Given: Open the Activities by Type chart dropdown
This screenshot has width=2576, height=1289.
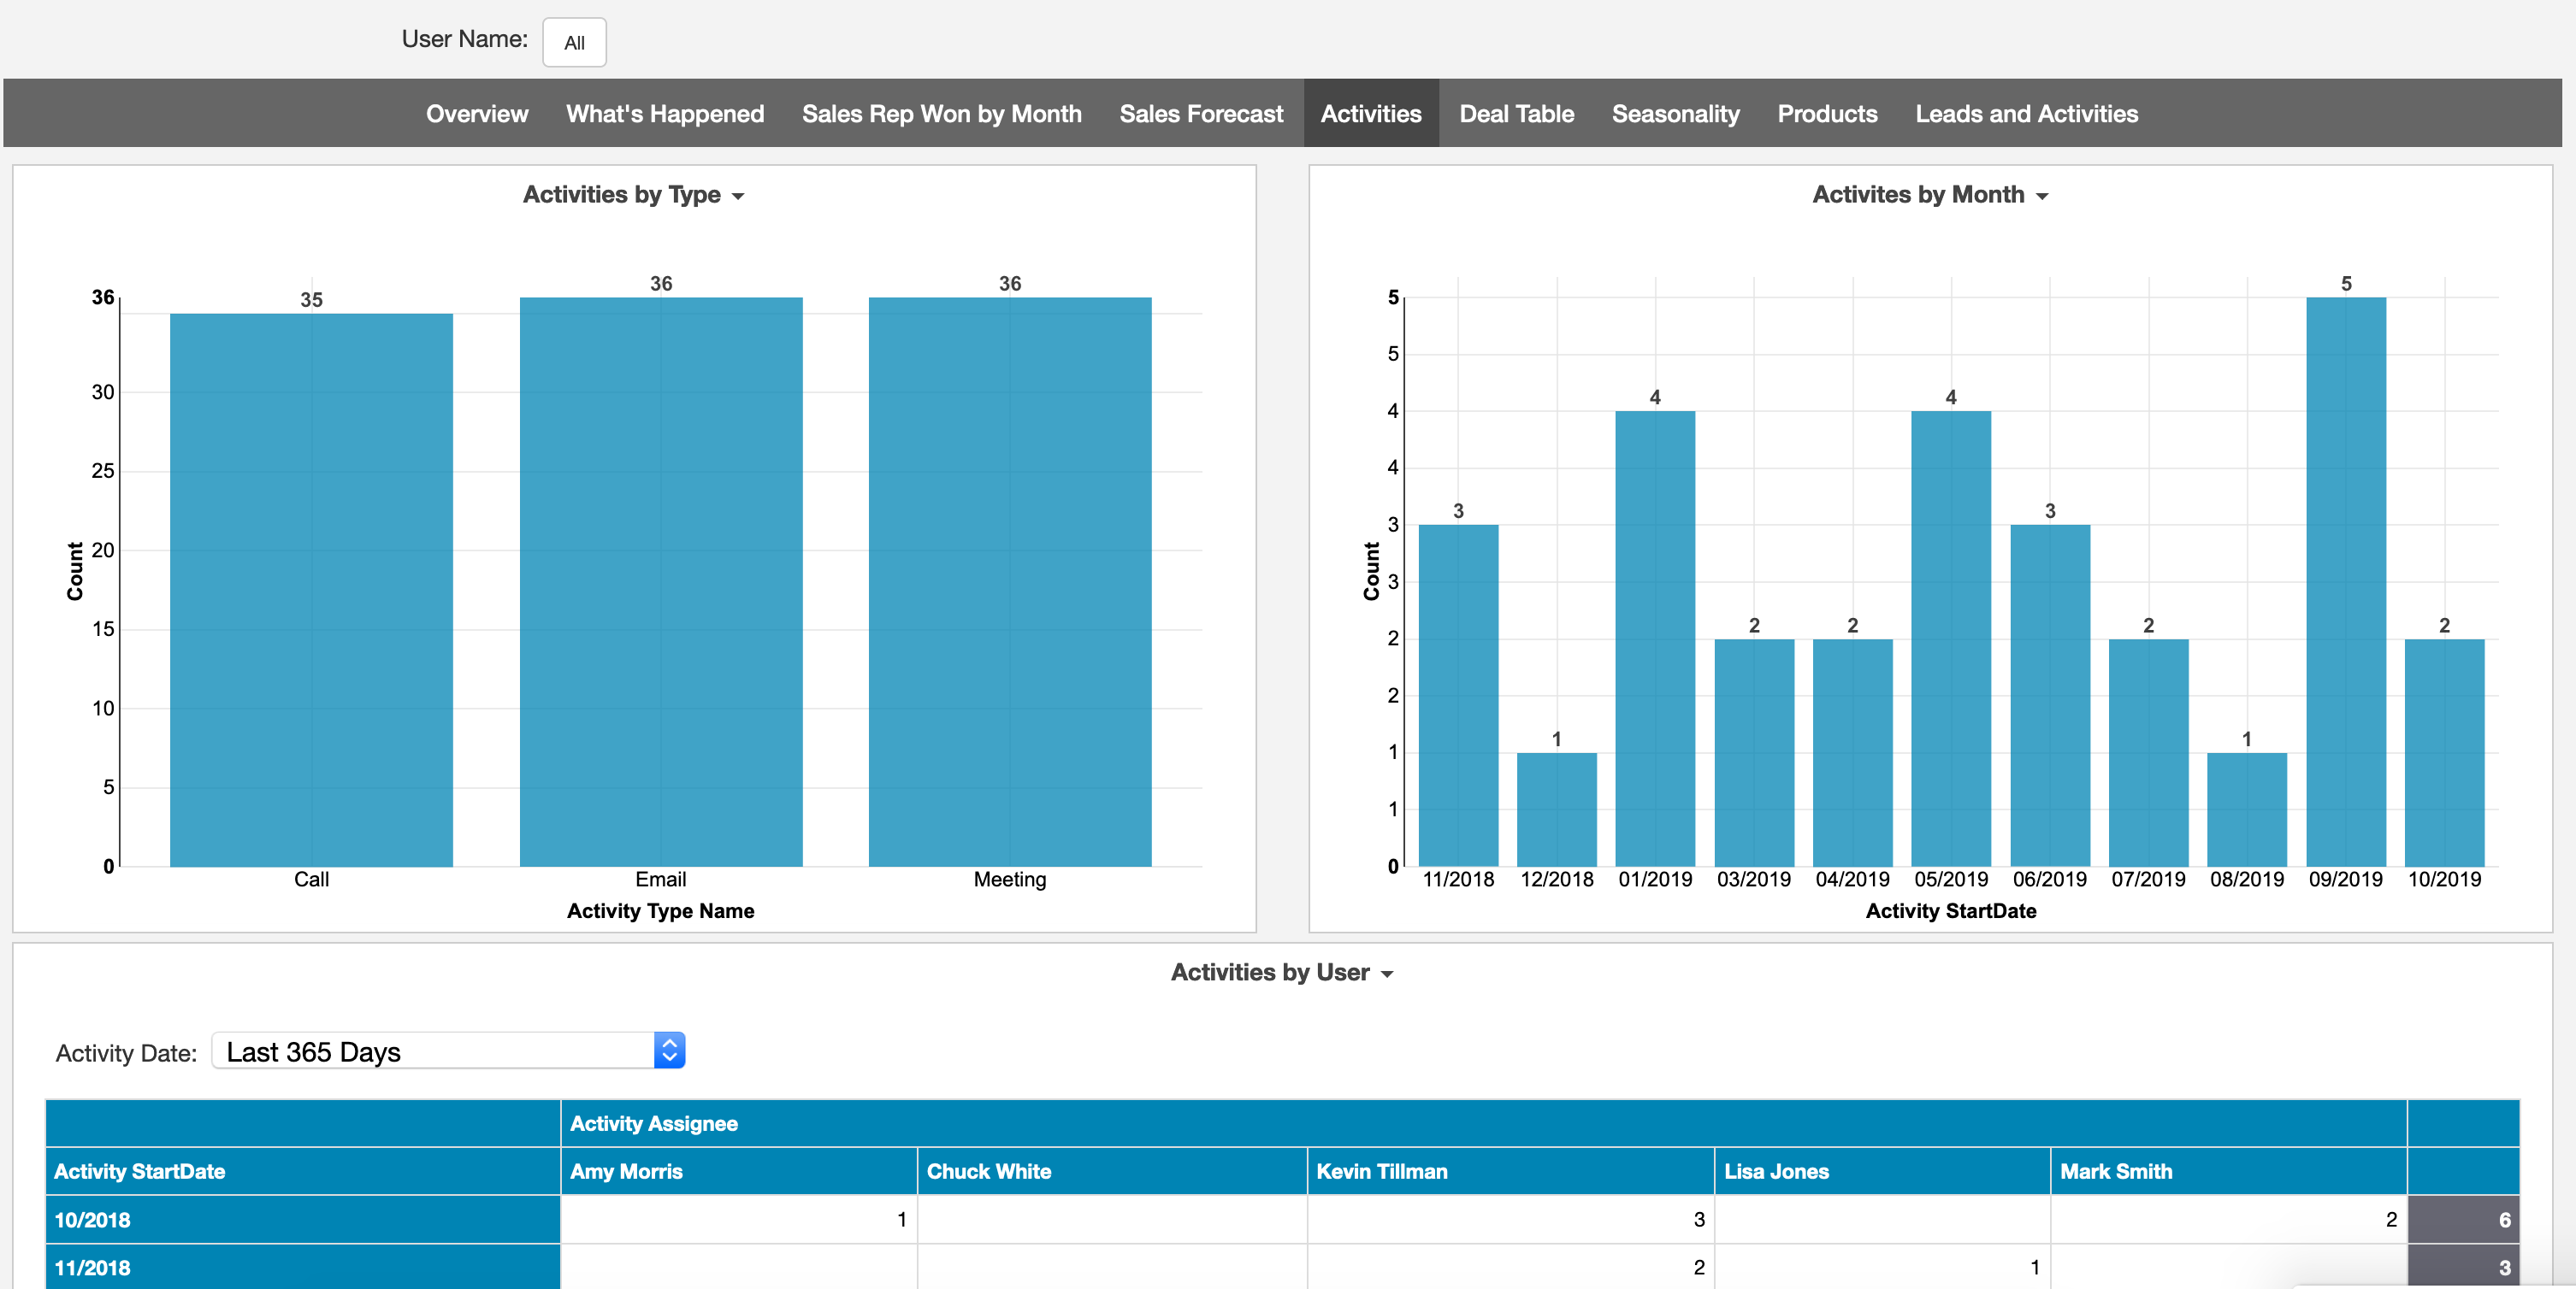Looking at the screenshot, I should (x=738, y=195).
